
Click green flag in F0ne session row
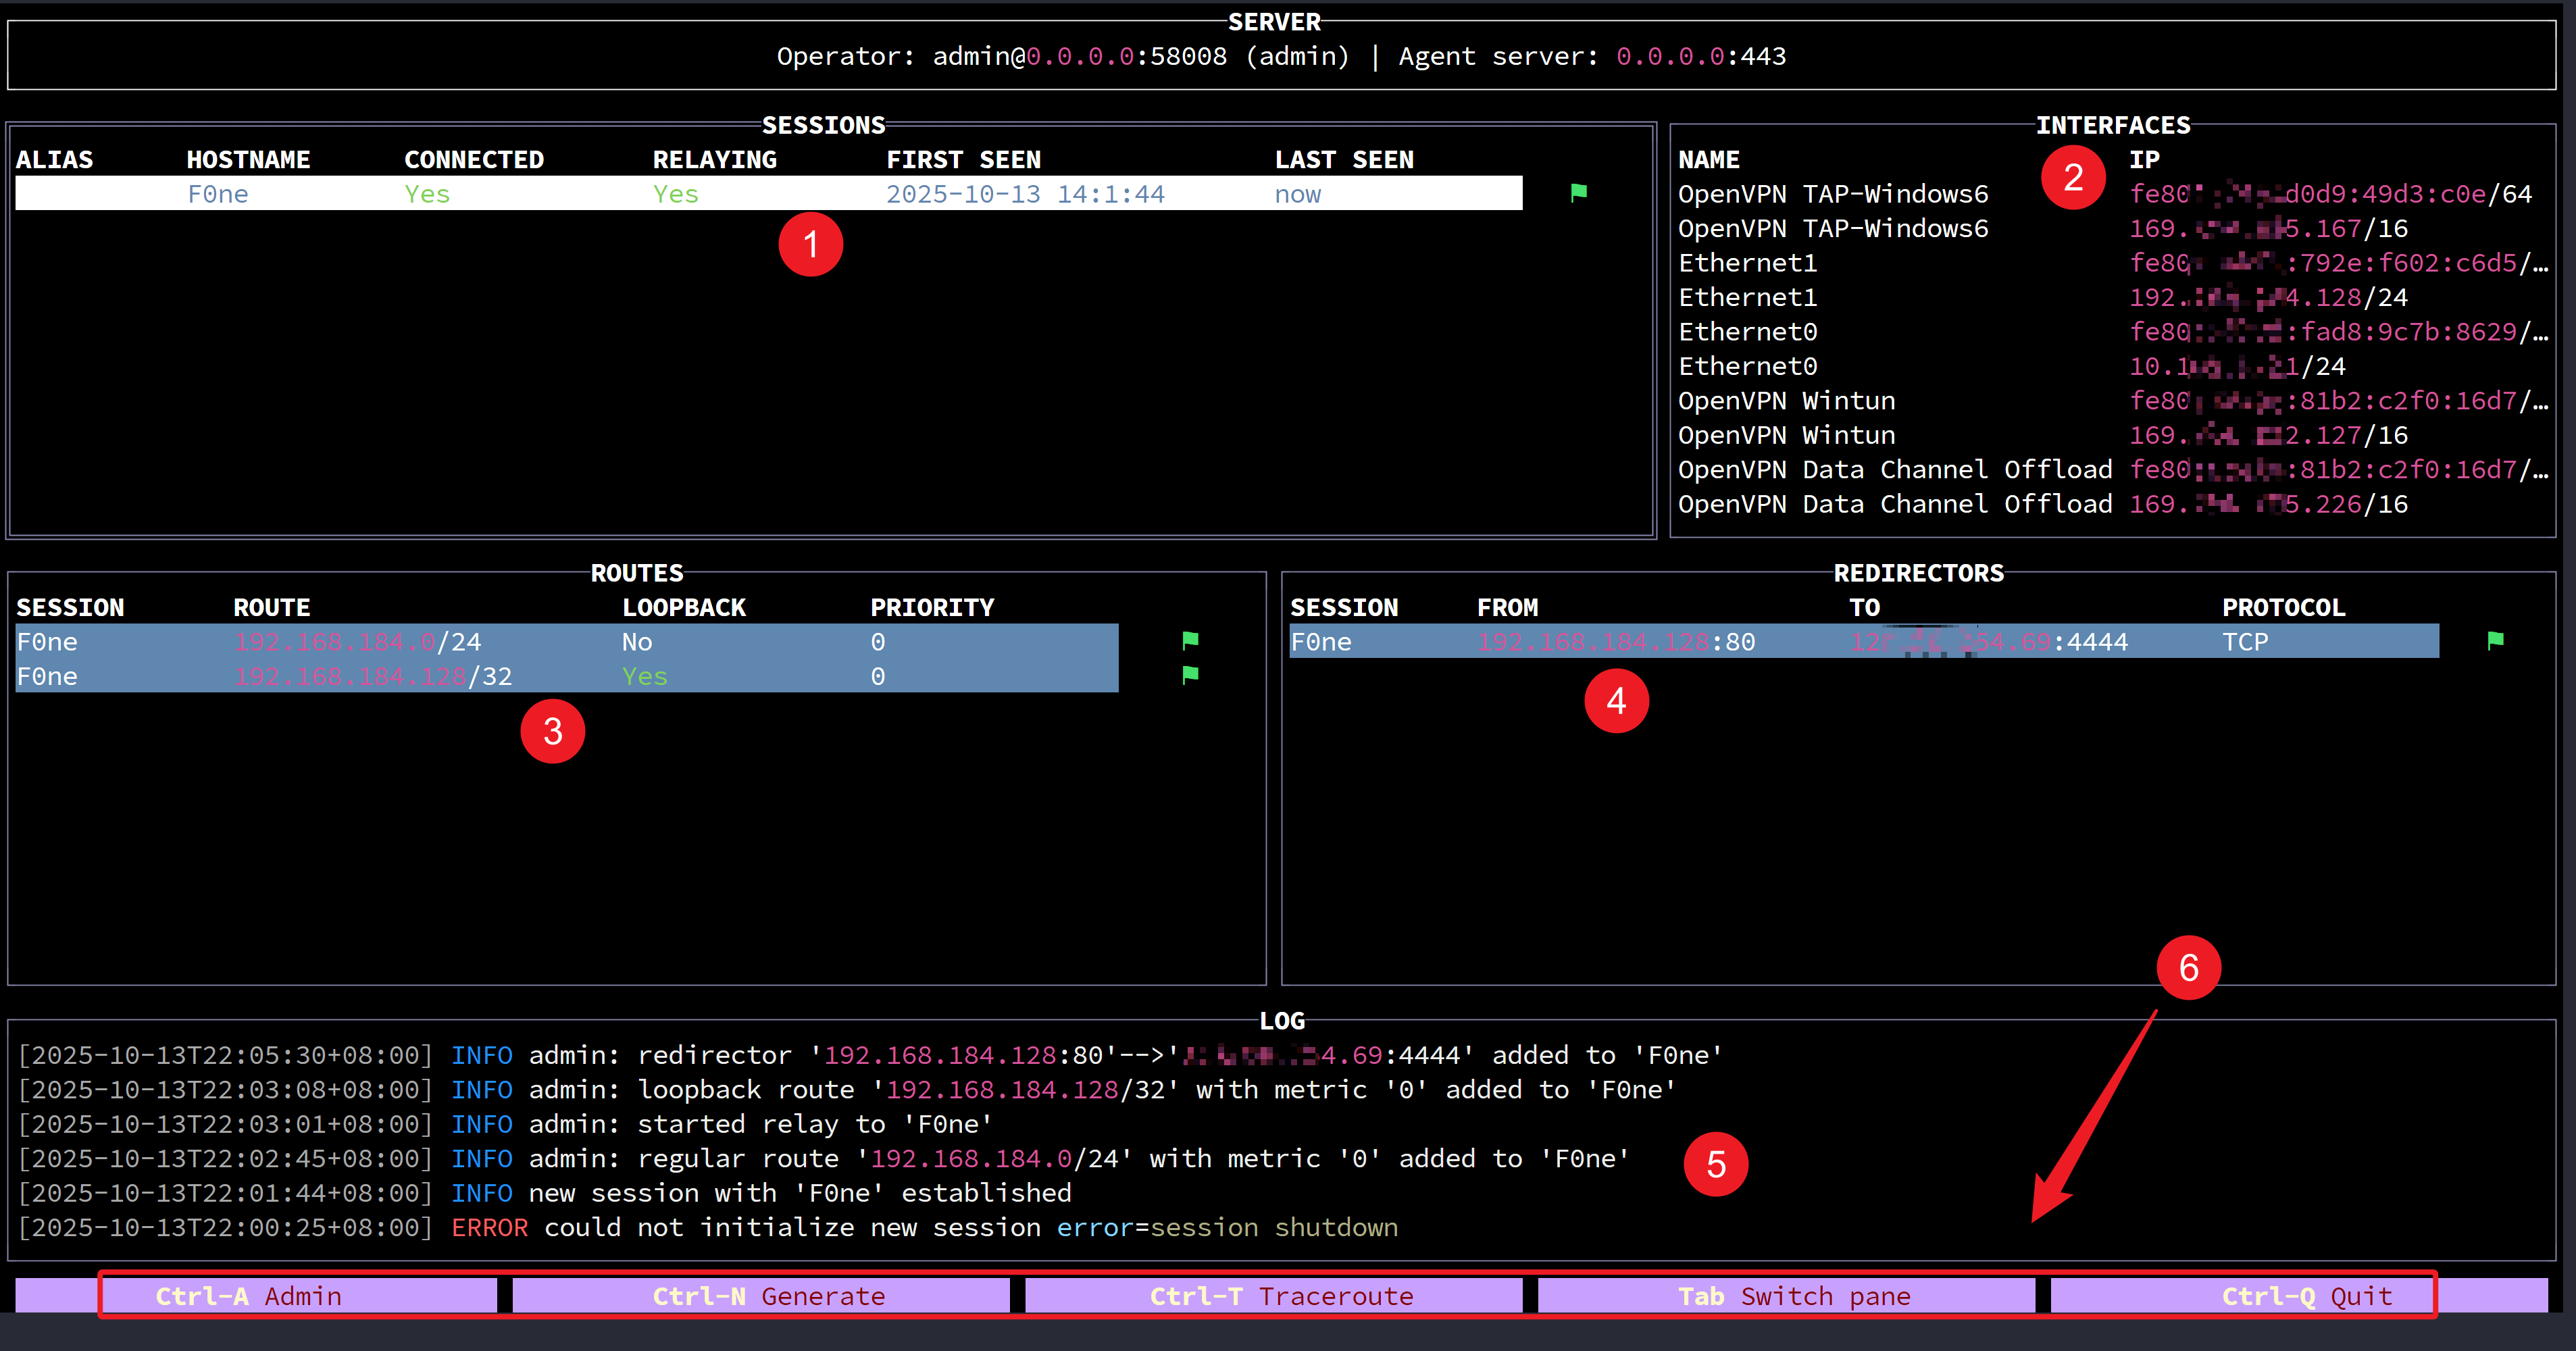(x=1578, y=192)
